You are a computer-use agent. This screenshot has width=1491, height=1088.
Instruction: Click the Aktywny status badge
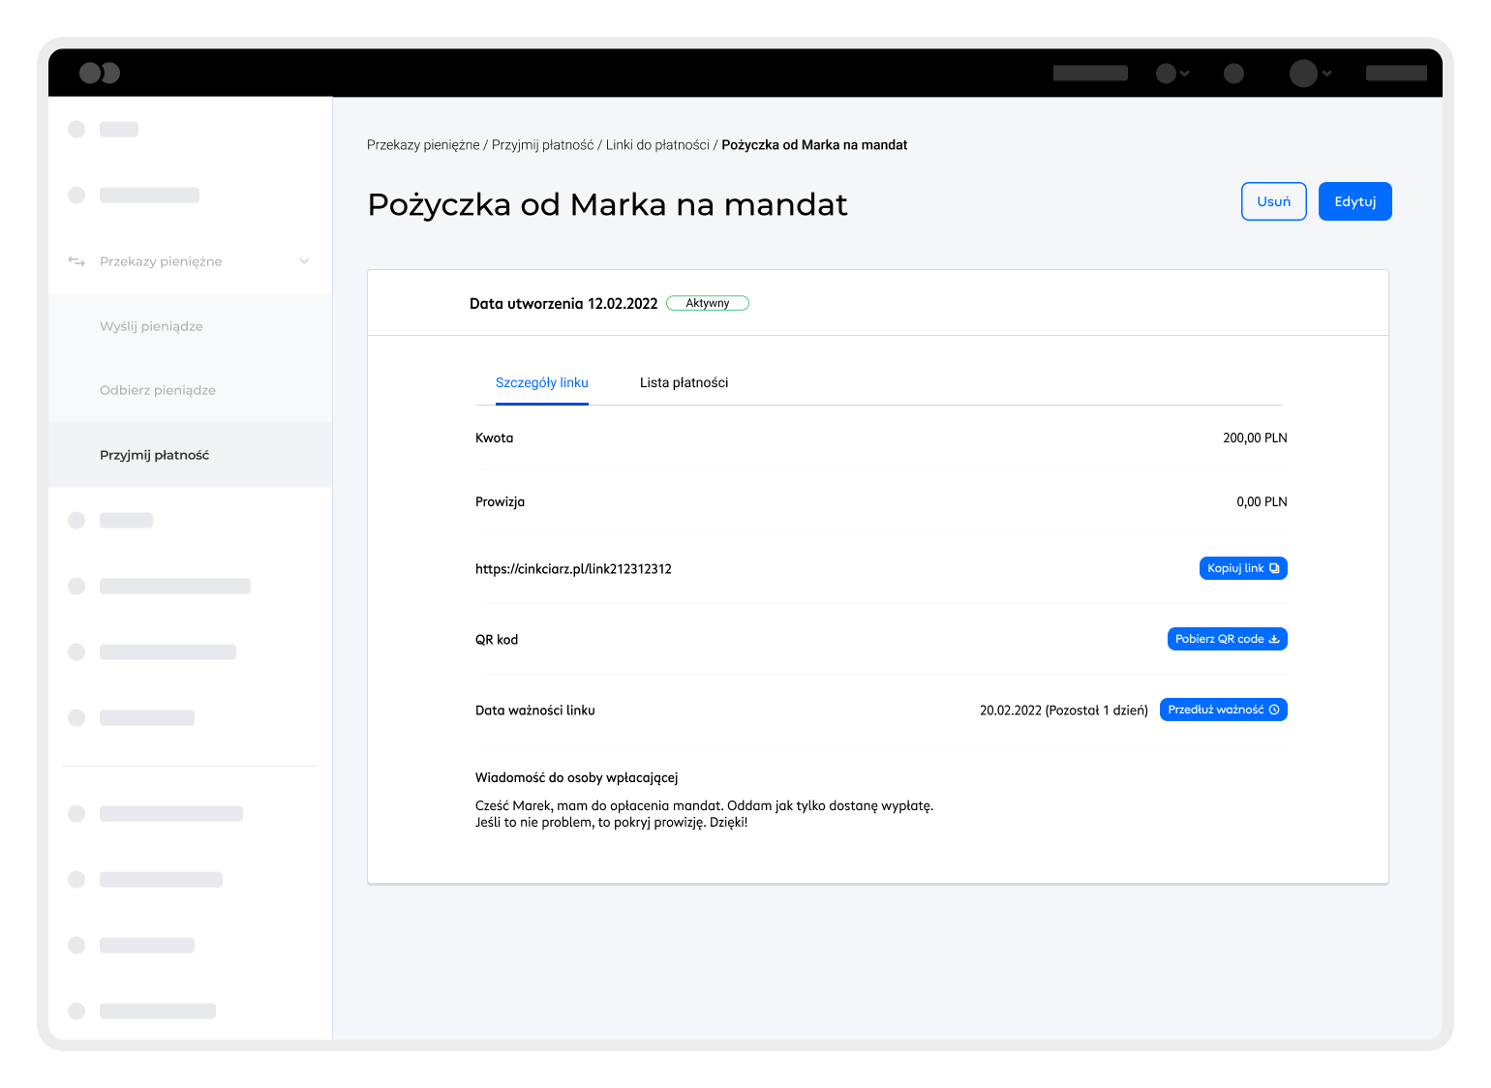708,303
